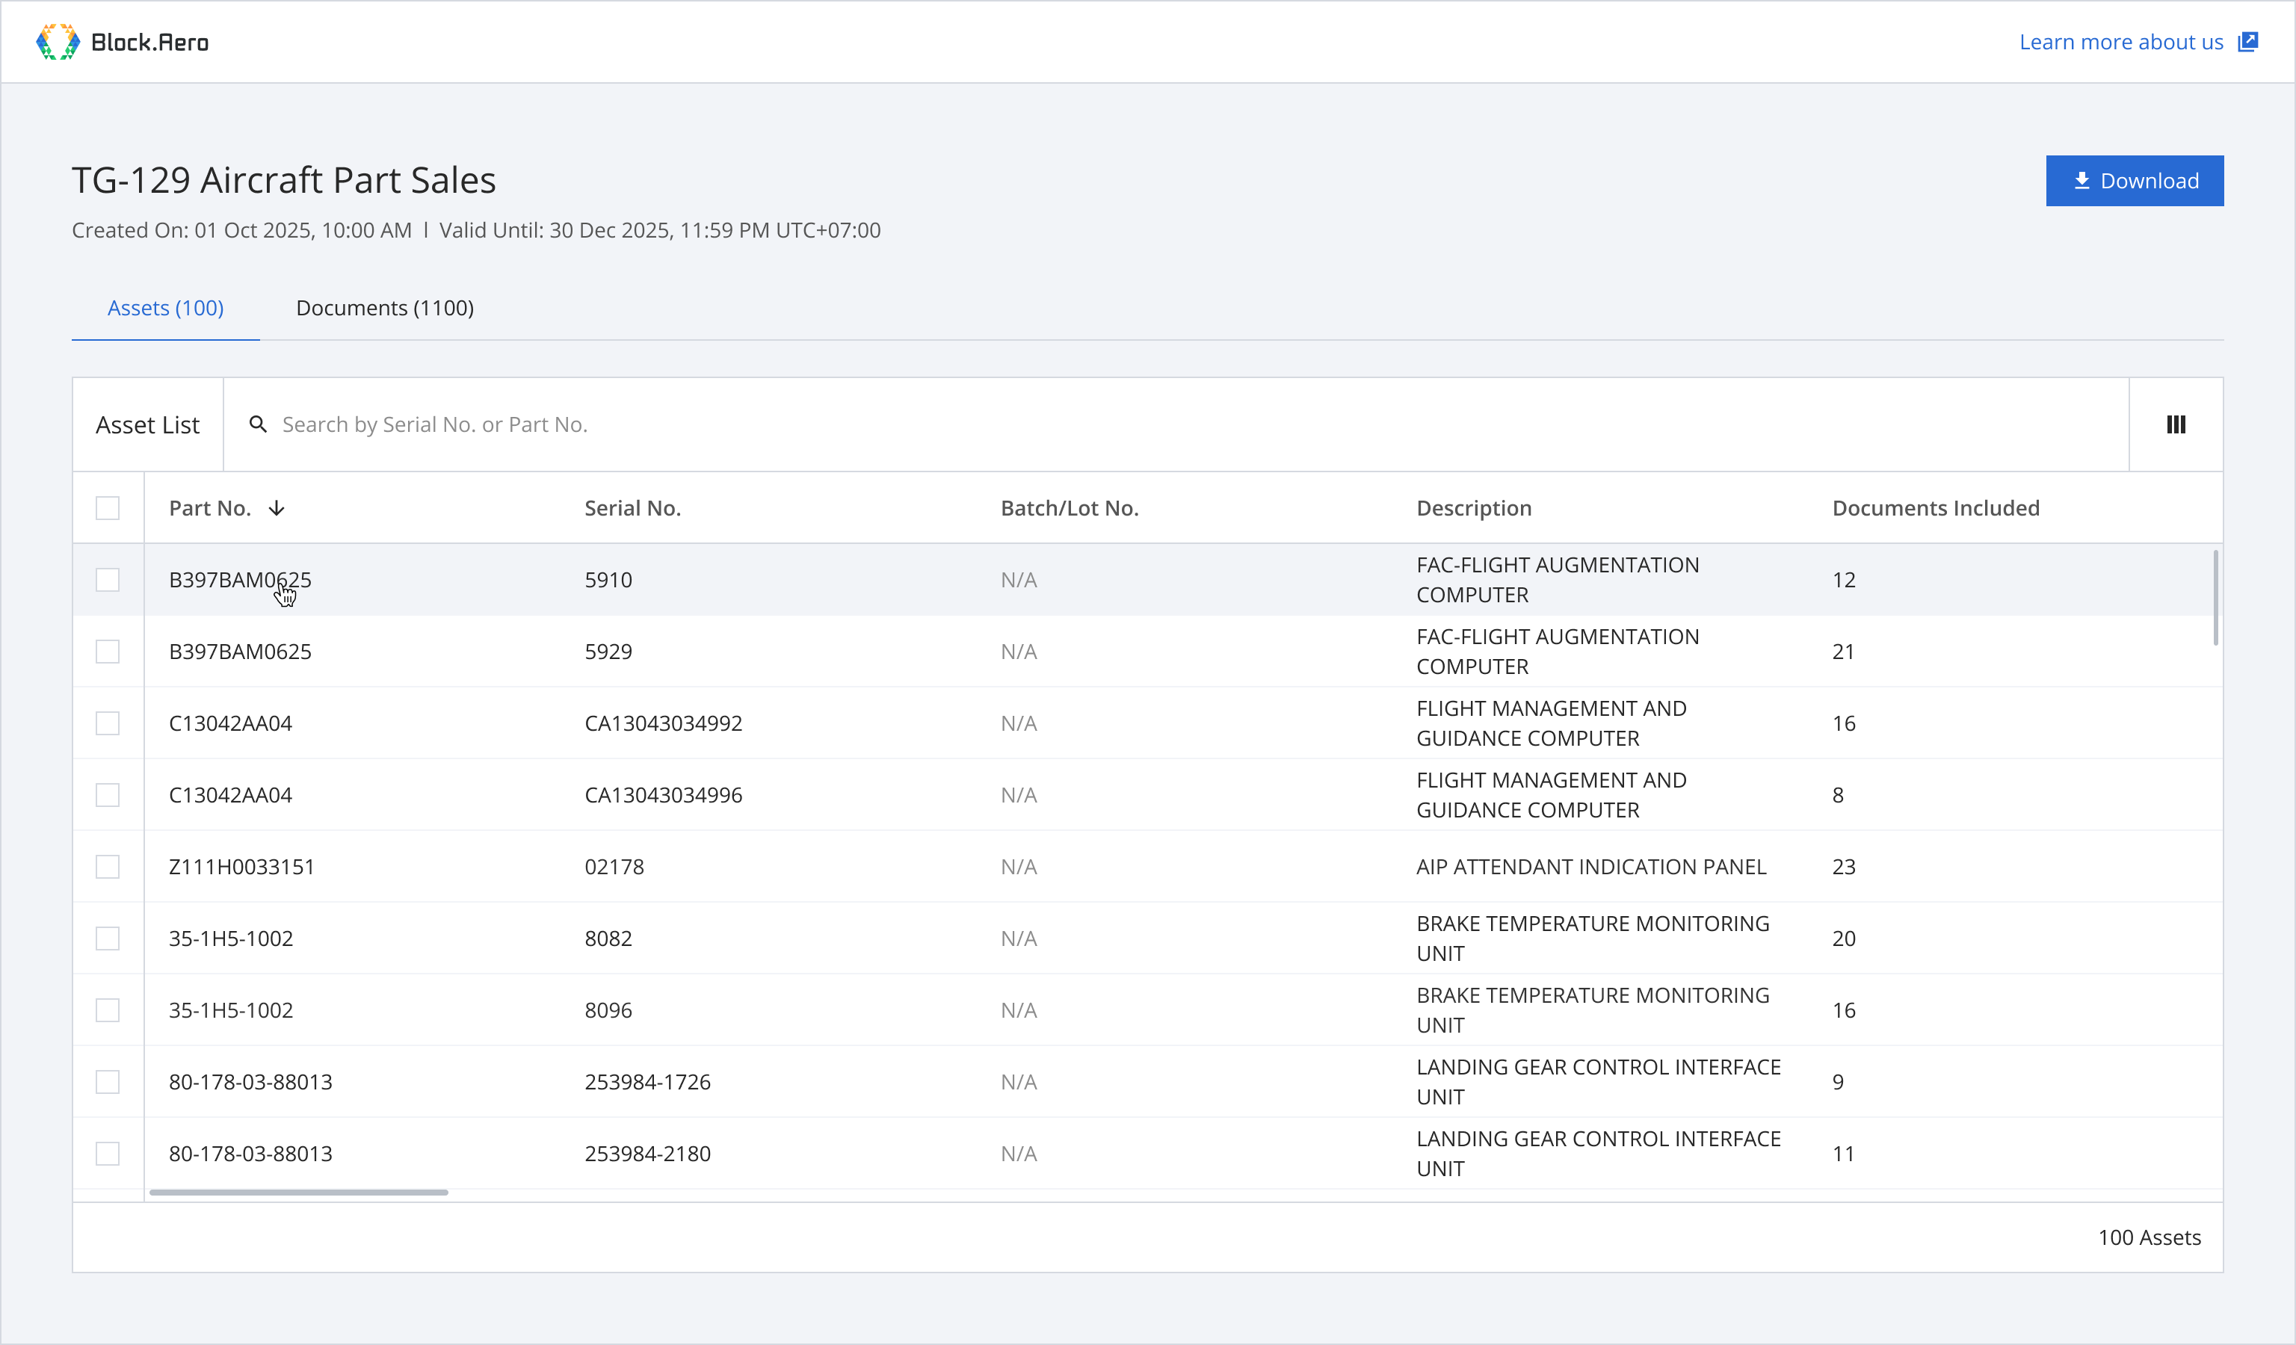
Task: Check the row with serial 253984-2180
Action: [x=108, y=1154]
